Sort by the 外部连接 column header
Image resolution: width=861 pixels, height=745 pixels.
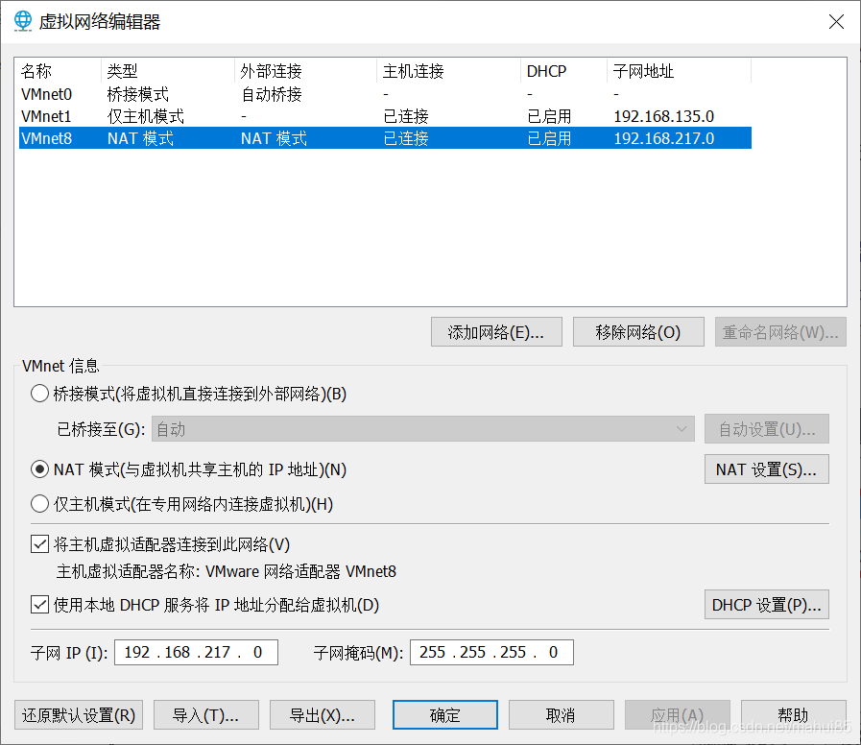pyautogui.click(x=306, y=71)
